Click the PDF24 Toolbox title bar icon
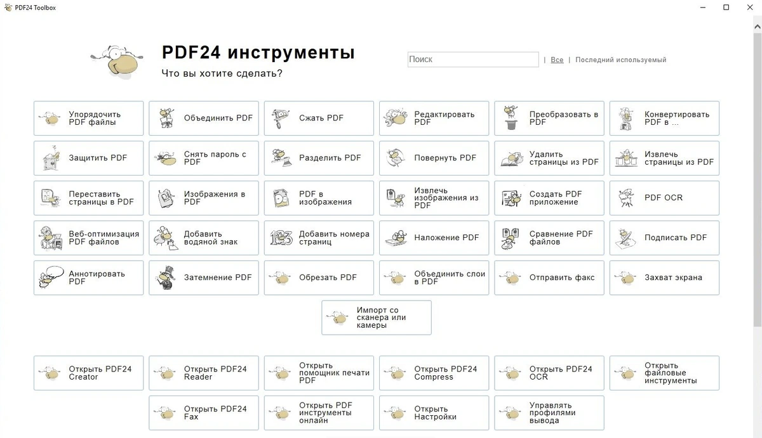This screenshot has width=762, height=438. pos(8,8)
